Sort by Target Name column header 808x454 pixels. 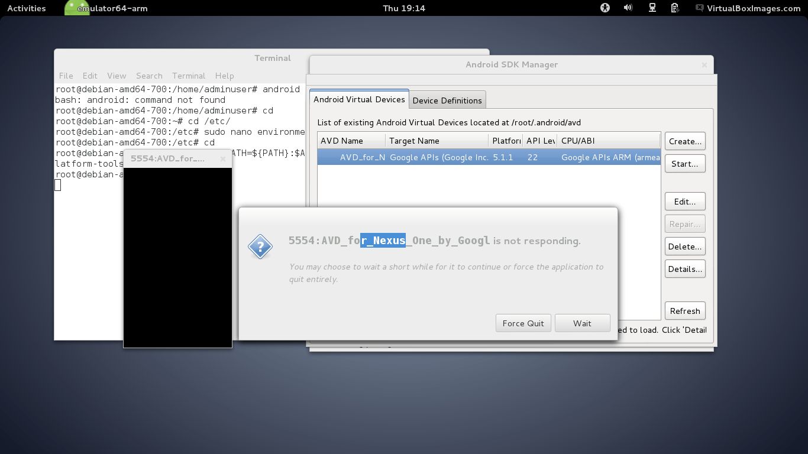437,141
